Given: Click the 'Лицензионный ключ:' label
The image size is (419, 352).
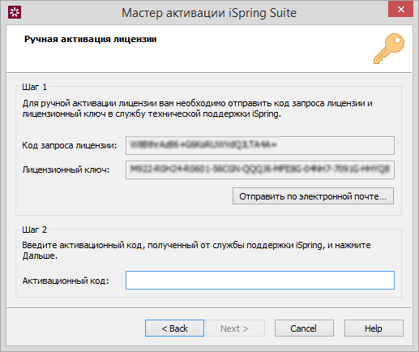Looking at the screenshot, I should (66, 170).
